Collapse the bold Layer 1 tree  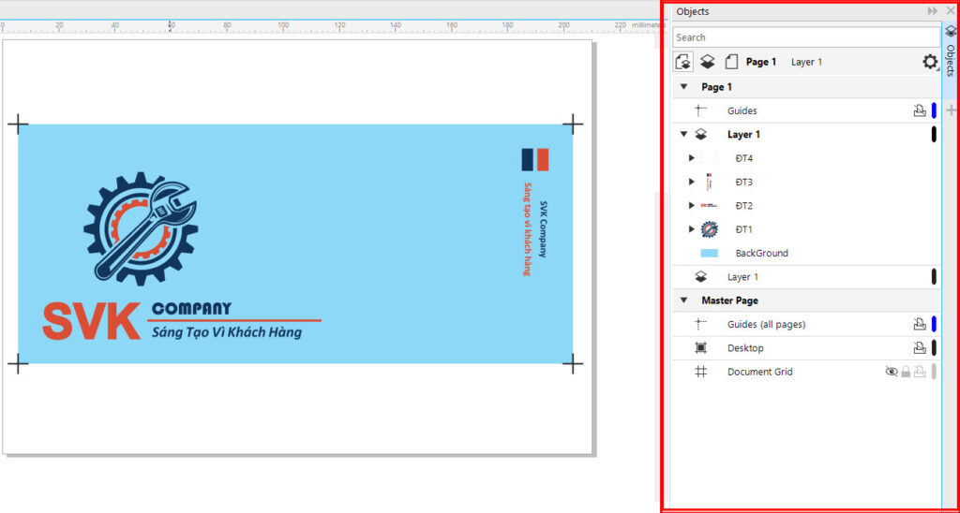click(x=683, y=135)
